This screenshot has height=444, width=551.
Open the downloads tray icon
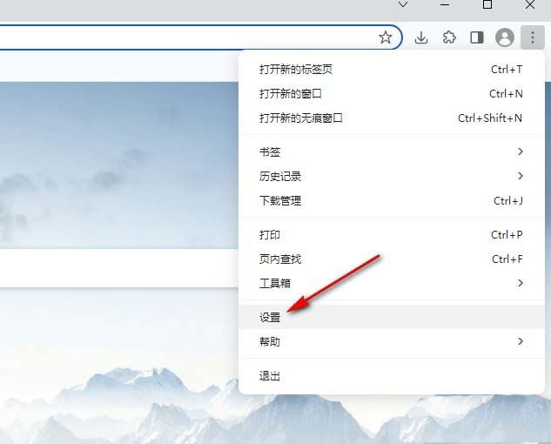click(421, 37)
